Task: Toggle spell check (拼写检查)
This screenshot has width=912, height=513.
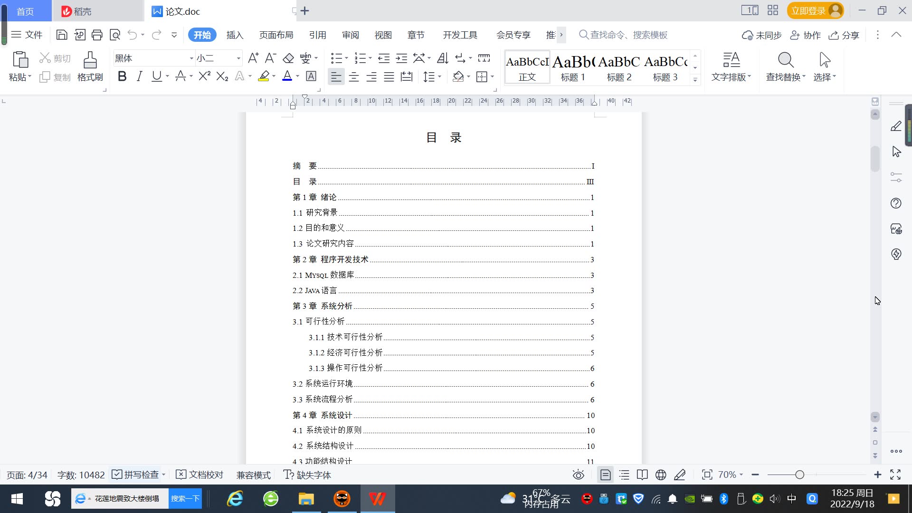Action: (x=136, y=475)
